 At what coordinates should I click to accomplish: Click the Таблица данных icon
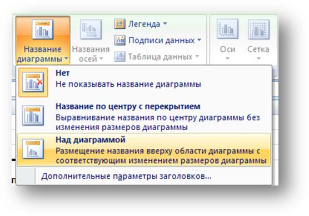click(x=119, y=56)
